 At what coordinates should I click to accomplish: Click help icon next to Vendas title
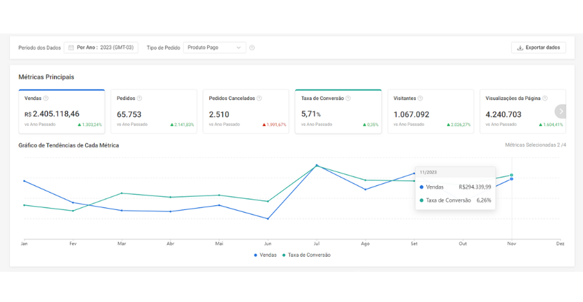pos(46,98)
